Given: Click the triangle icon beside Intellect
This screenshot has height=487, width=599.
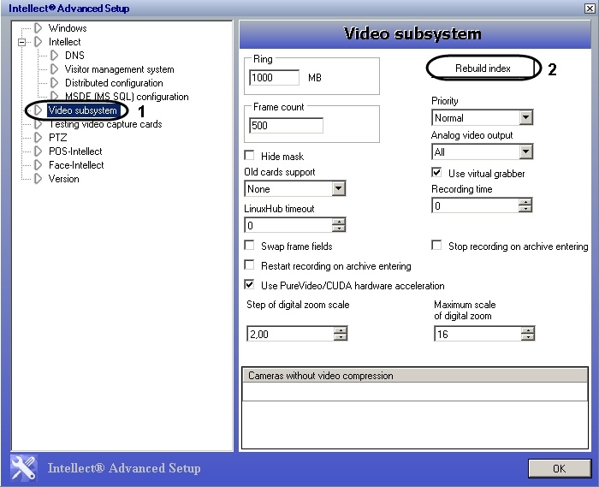Looking at the screenshot, I should (38, 42).
